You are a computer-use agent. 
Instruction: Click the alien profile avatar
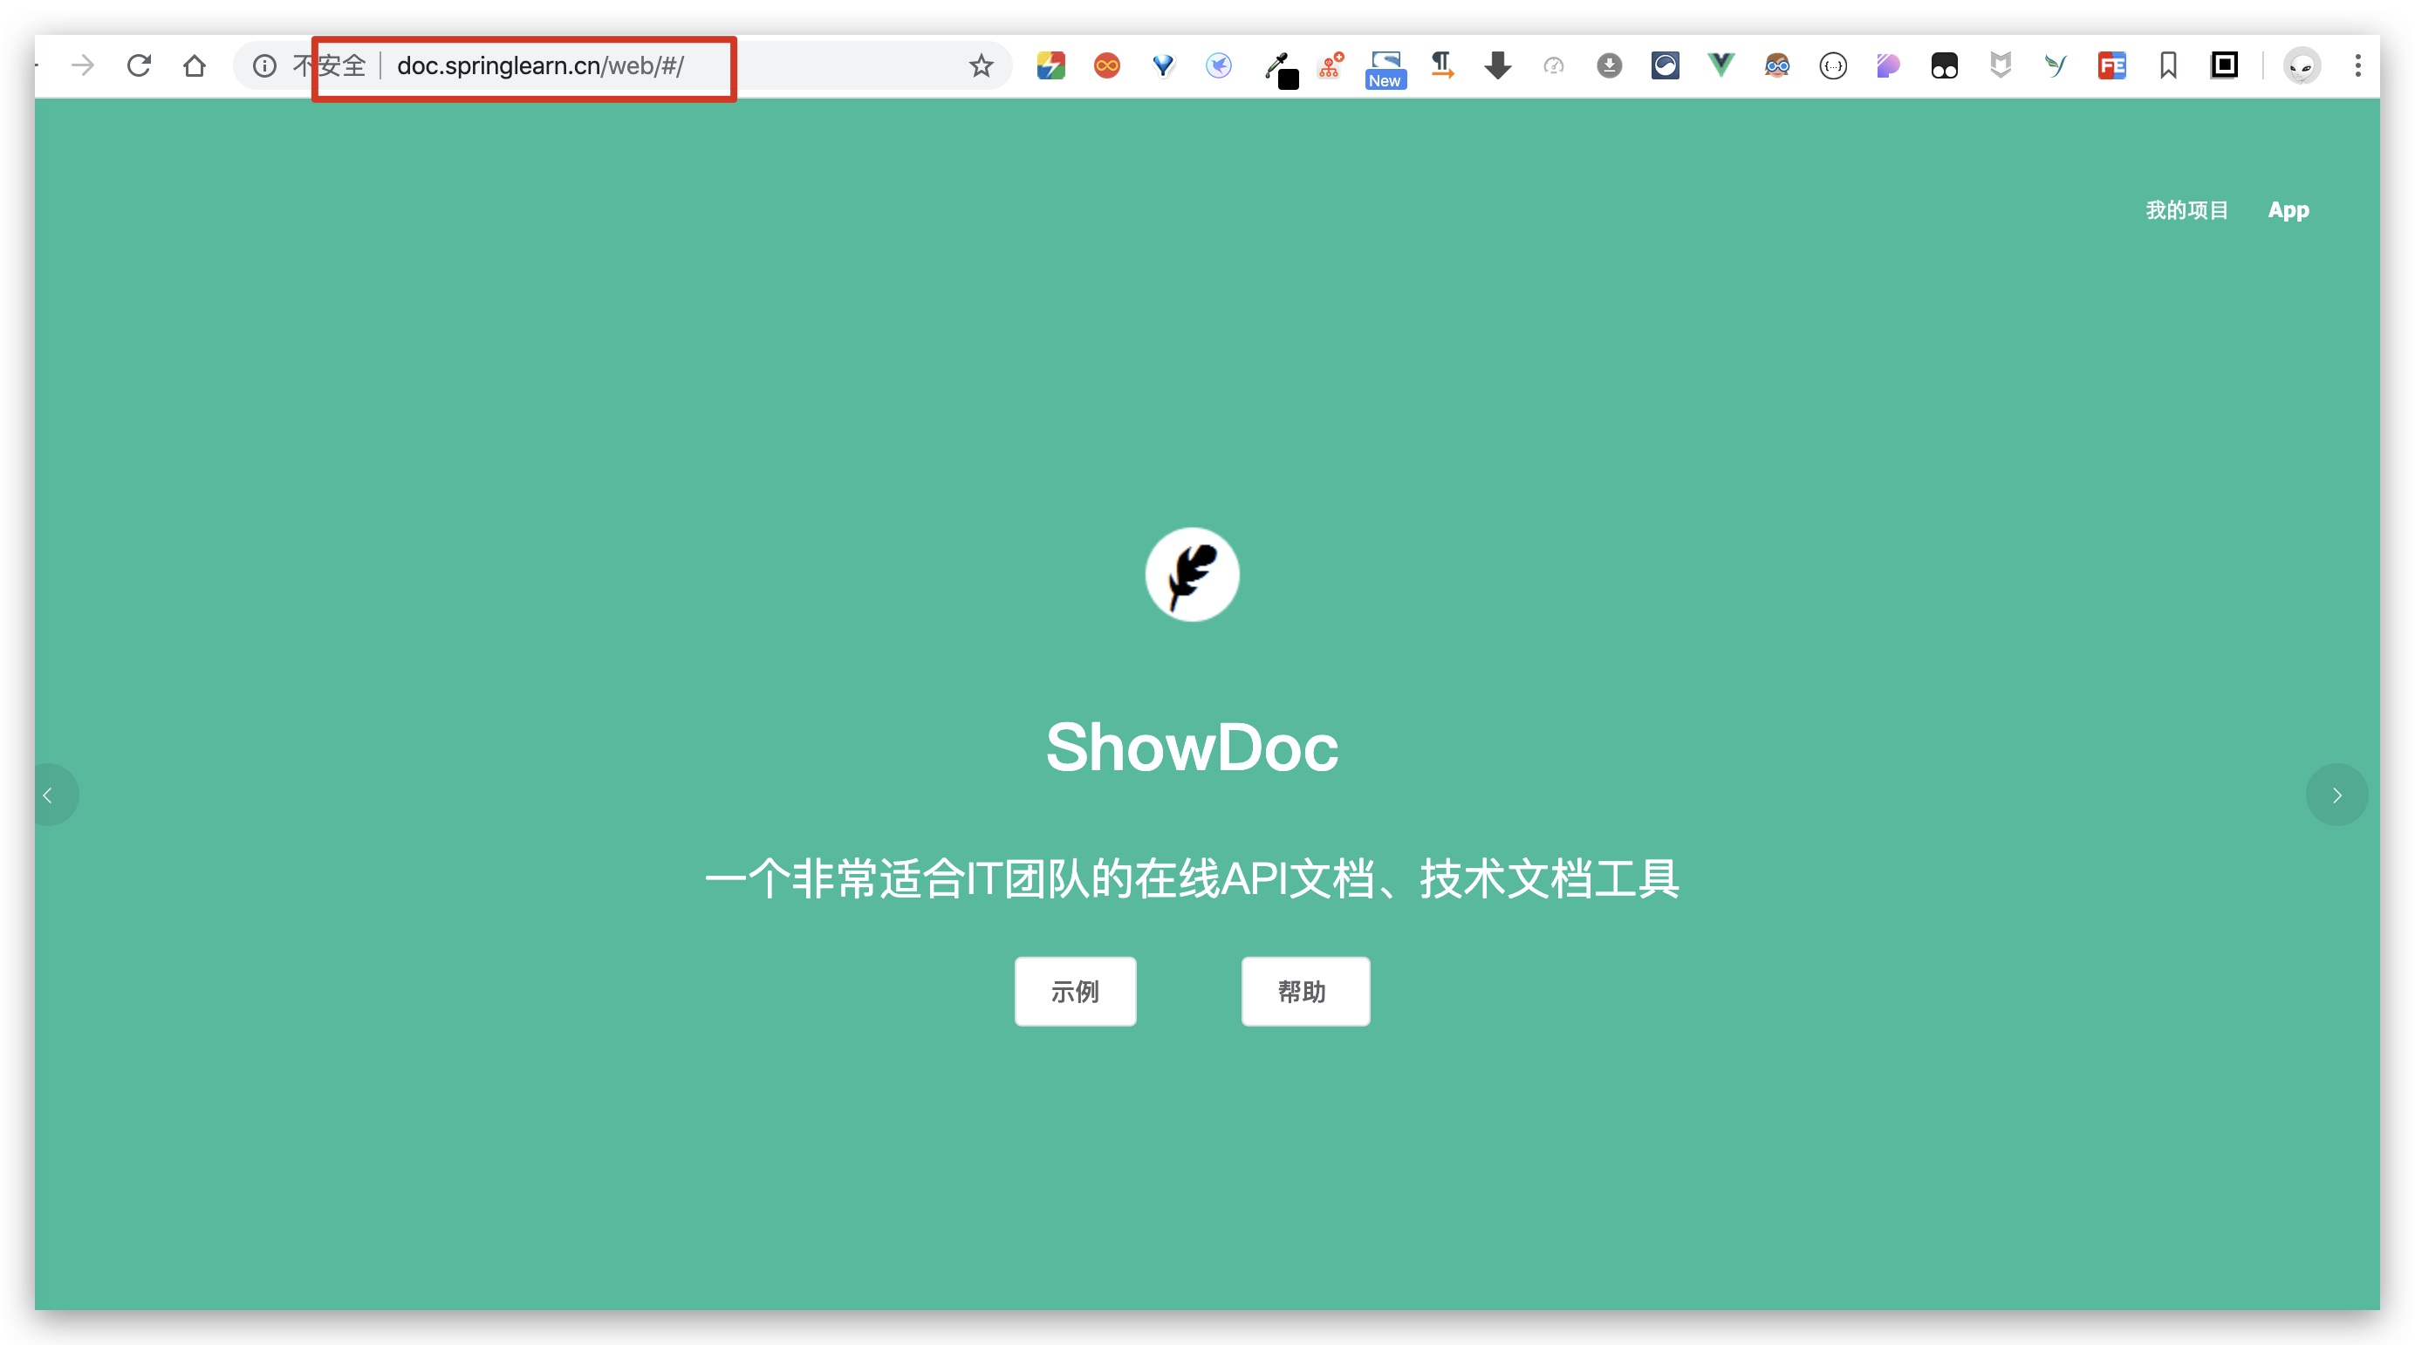coord(2301,65)
